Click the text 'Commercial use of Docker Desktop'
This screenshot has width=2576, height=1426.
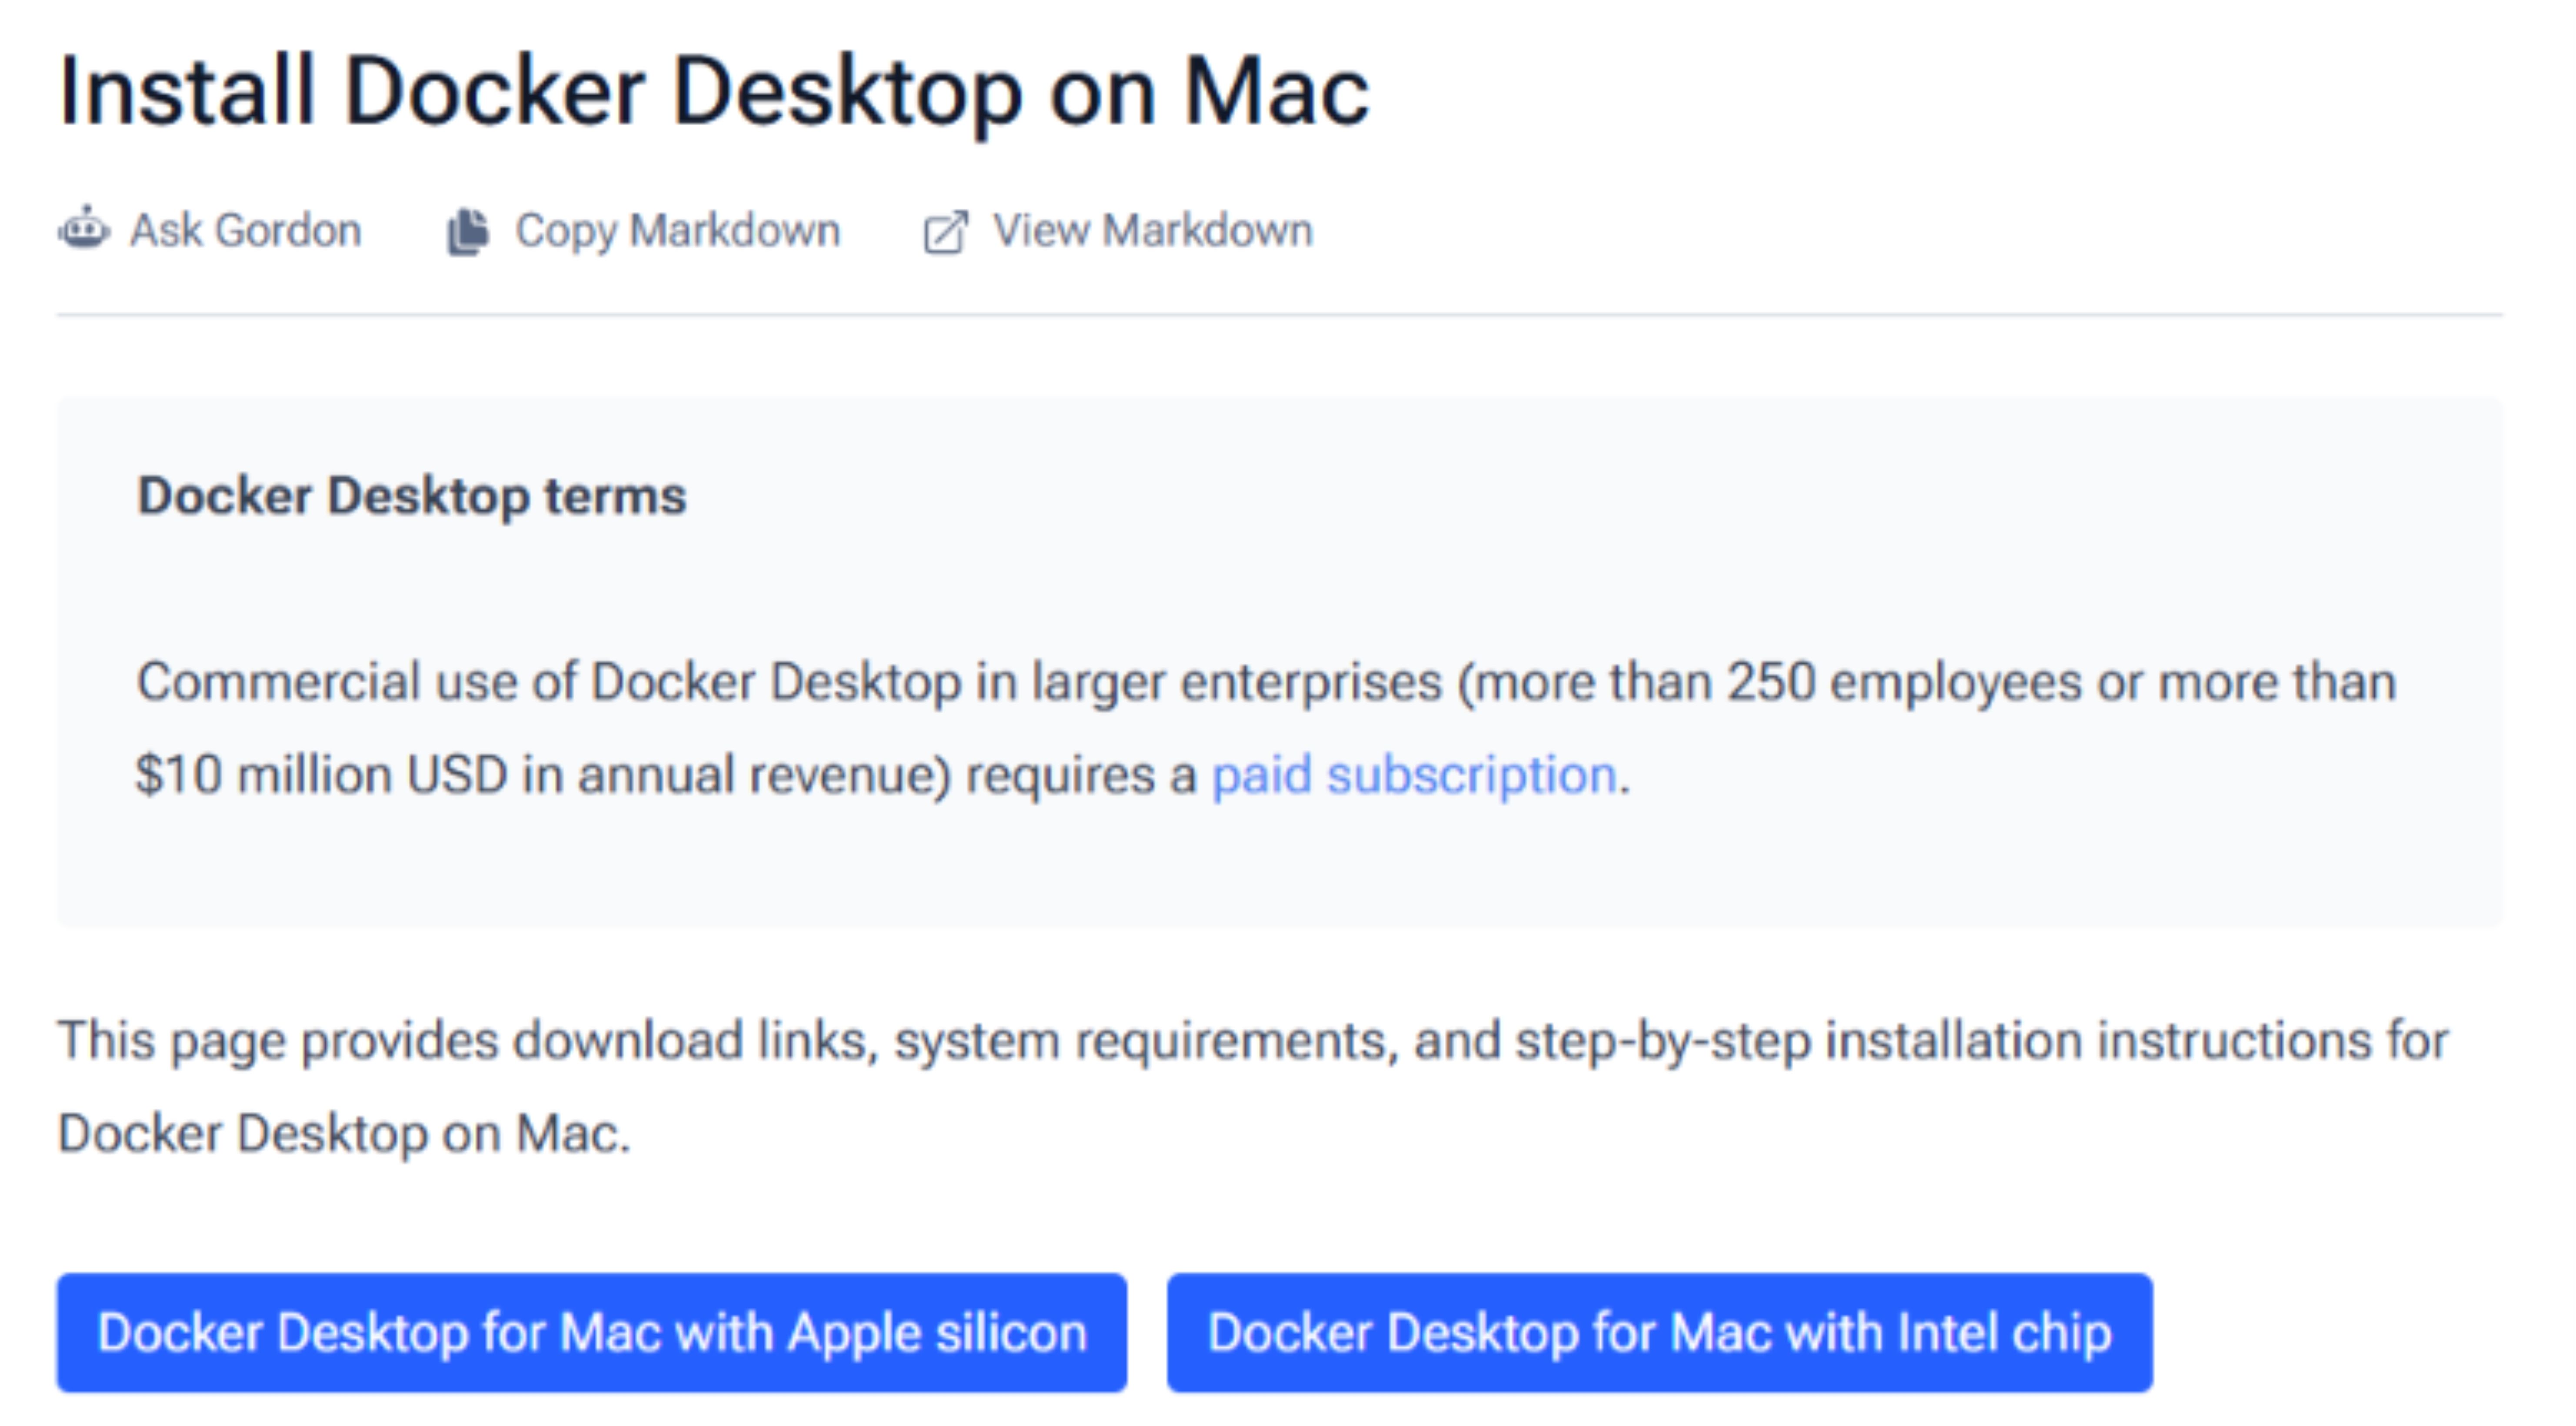(549, 683)
